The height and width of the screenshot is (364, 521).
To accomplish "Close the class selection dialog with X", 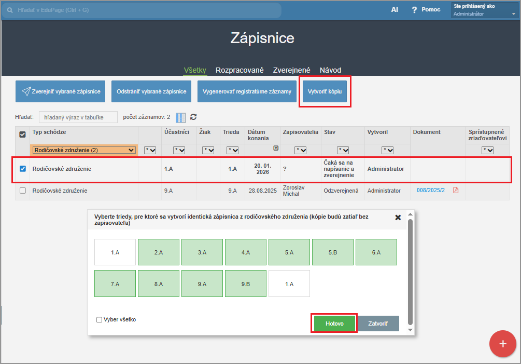I will tap(398, 218).
